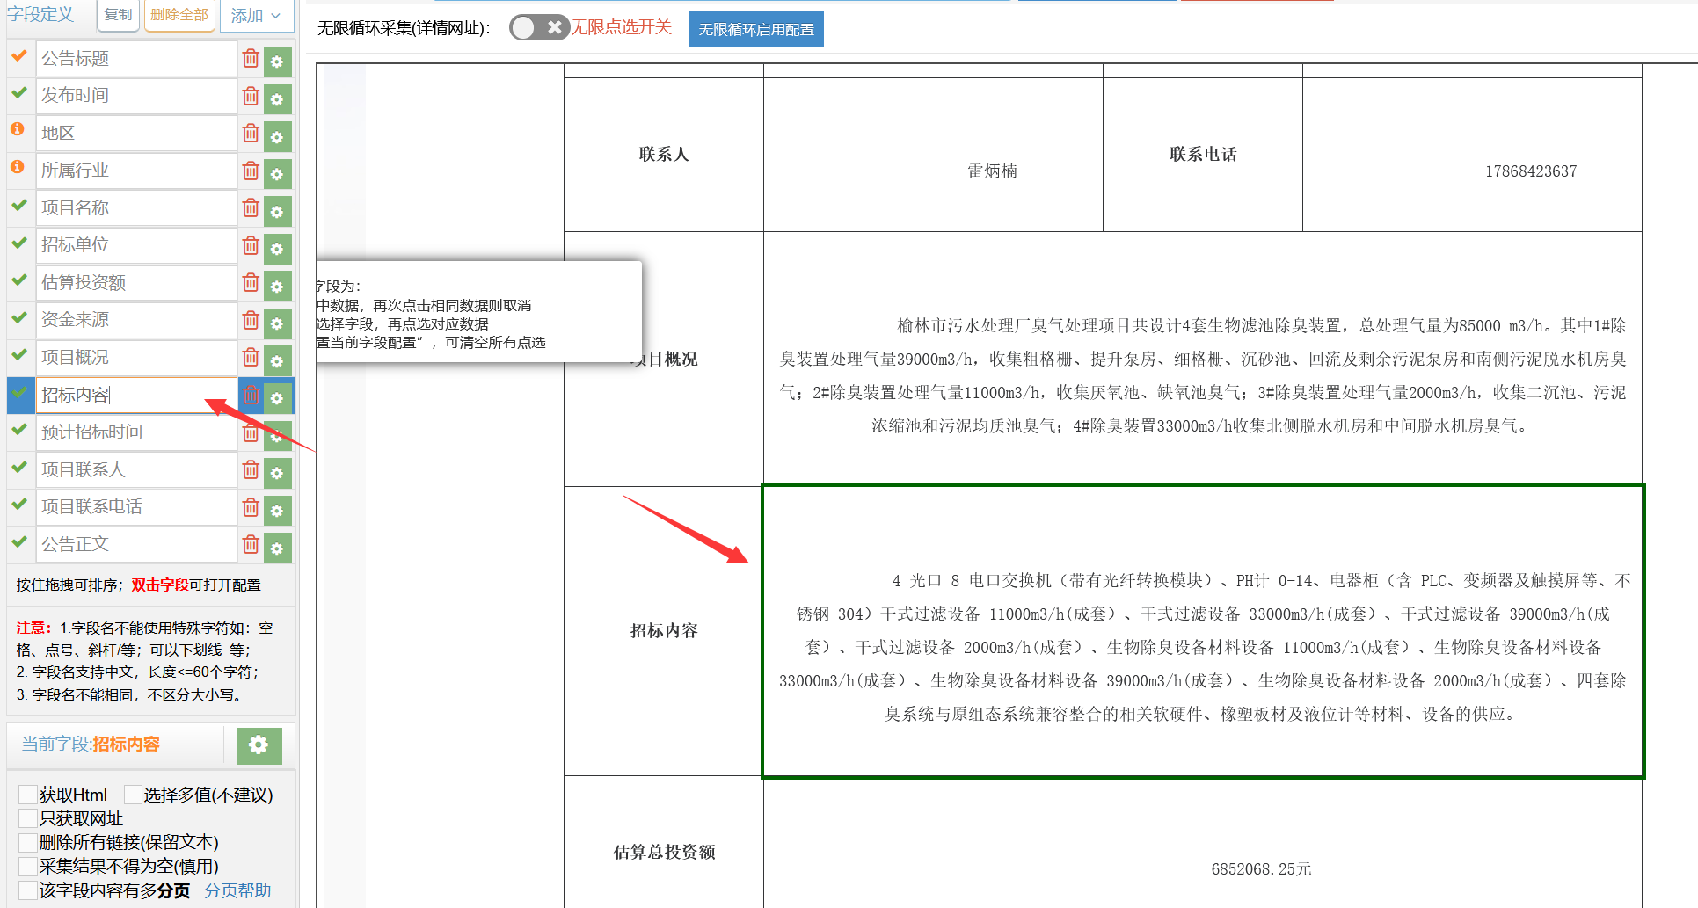1698x908 pixels.
Task: Delete the 公告正文 field via trash icon
Action: pyautogui.click(x=251, y=545)
